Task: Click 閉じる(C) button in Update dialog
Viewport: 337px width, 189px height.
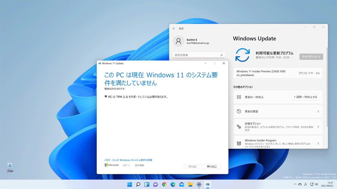Action: (212, 166)
